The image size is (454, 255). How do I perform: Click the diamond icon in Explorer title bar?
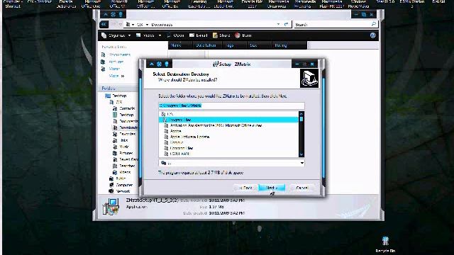click(x=113, y=14)
